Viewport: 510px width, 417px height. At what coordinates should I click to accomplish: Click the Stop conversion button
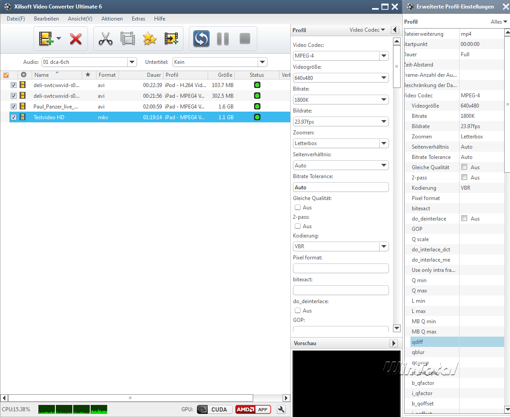point(245,39)
